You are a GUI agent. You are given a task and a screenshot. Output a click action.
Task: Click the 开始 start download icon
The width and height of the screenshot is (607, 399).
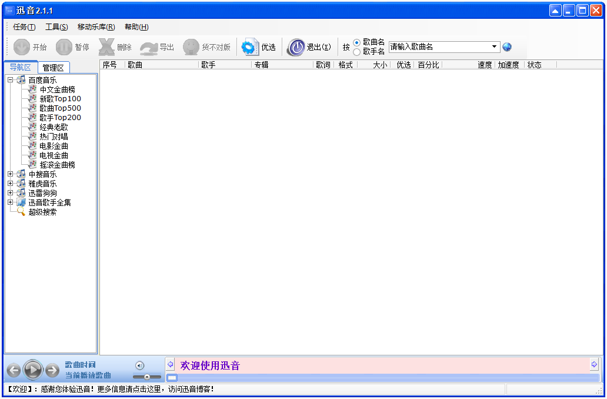(22, 47)
